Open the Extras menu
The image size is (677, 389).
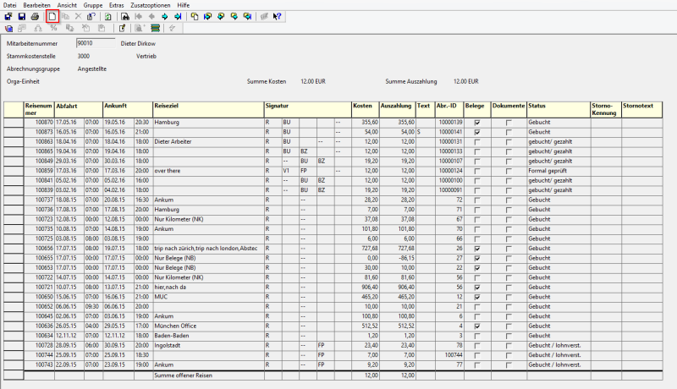click(x=117, y=5)
